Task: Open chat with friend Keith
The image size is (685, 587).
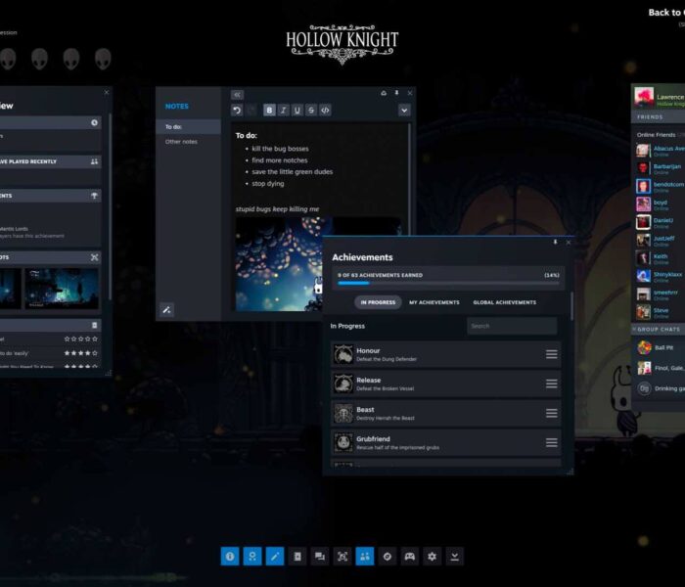Action: [x=661, y=258]
